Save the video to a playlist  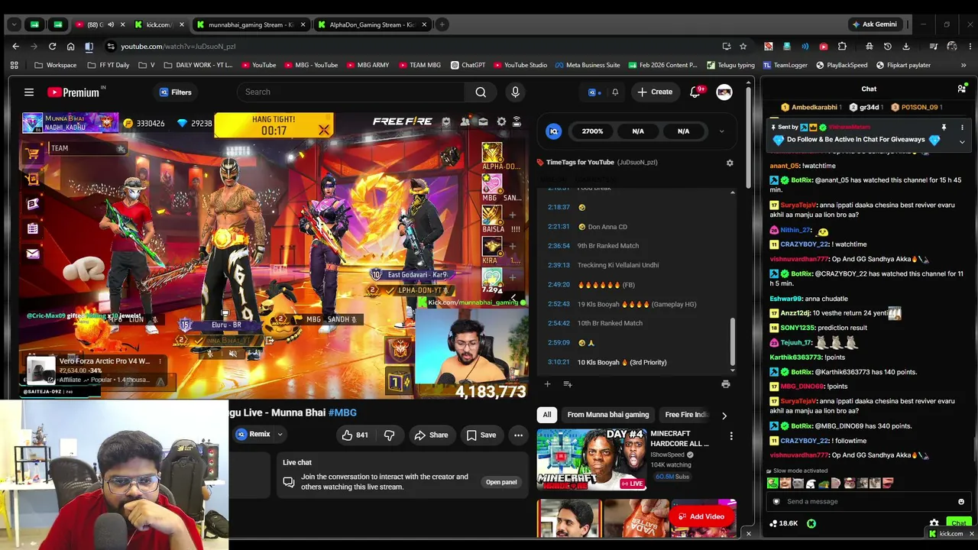(x=481, y=435)
